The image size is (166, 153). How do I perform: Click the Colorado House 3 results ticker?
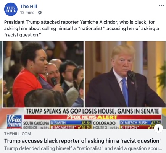(x=127, y=124)
